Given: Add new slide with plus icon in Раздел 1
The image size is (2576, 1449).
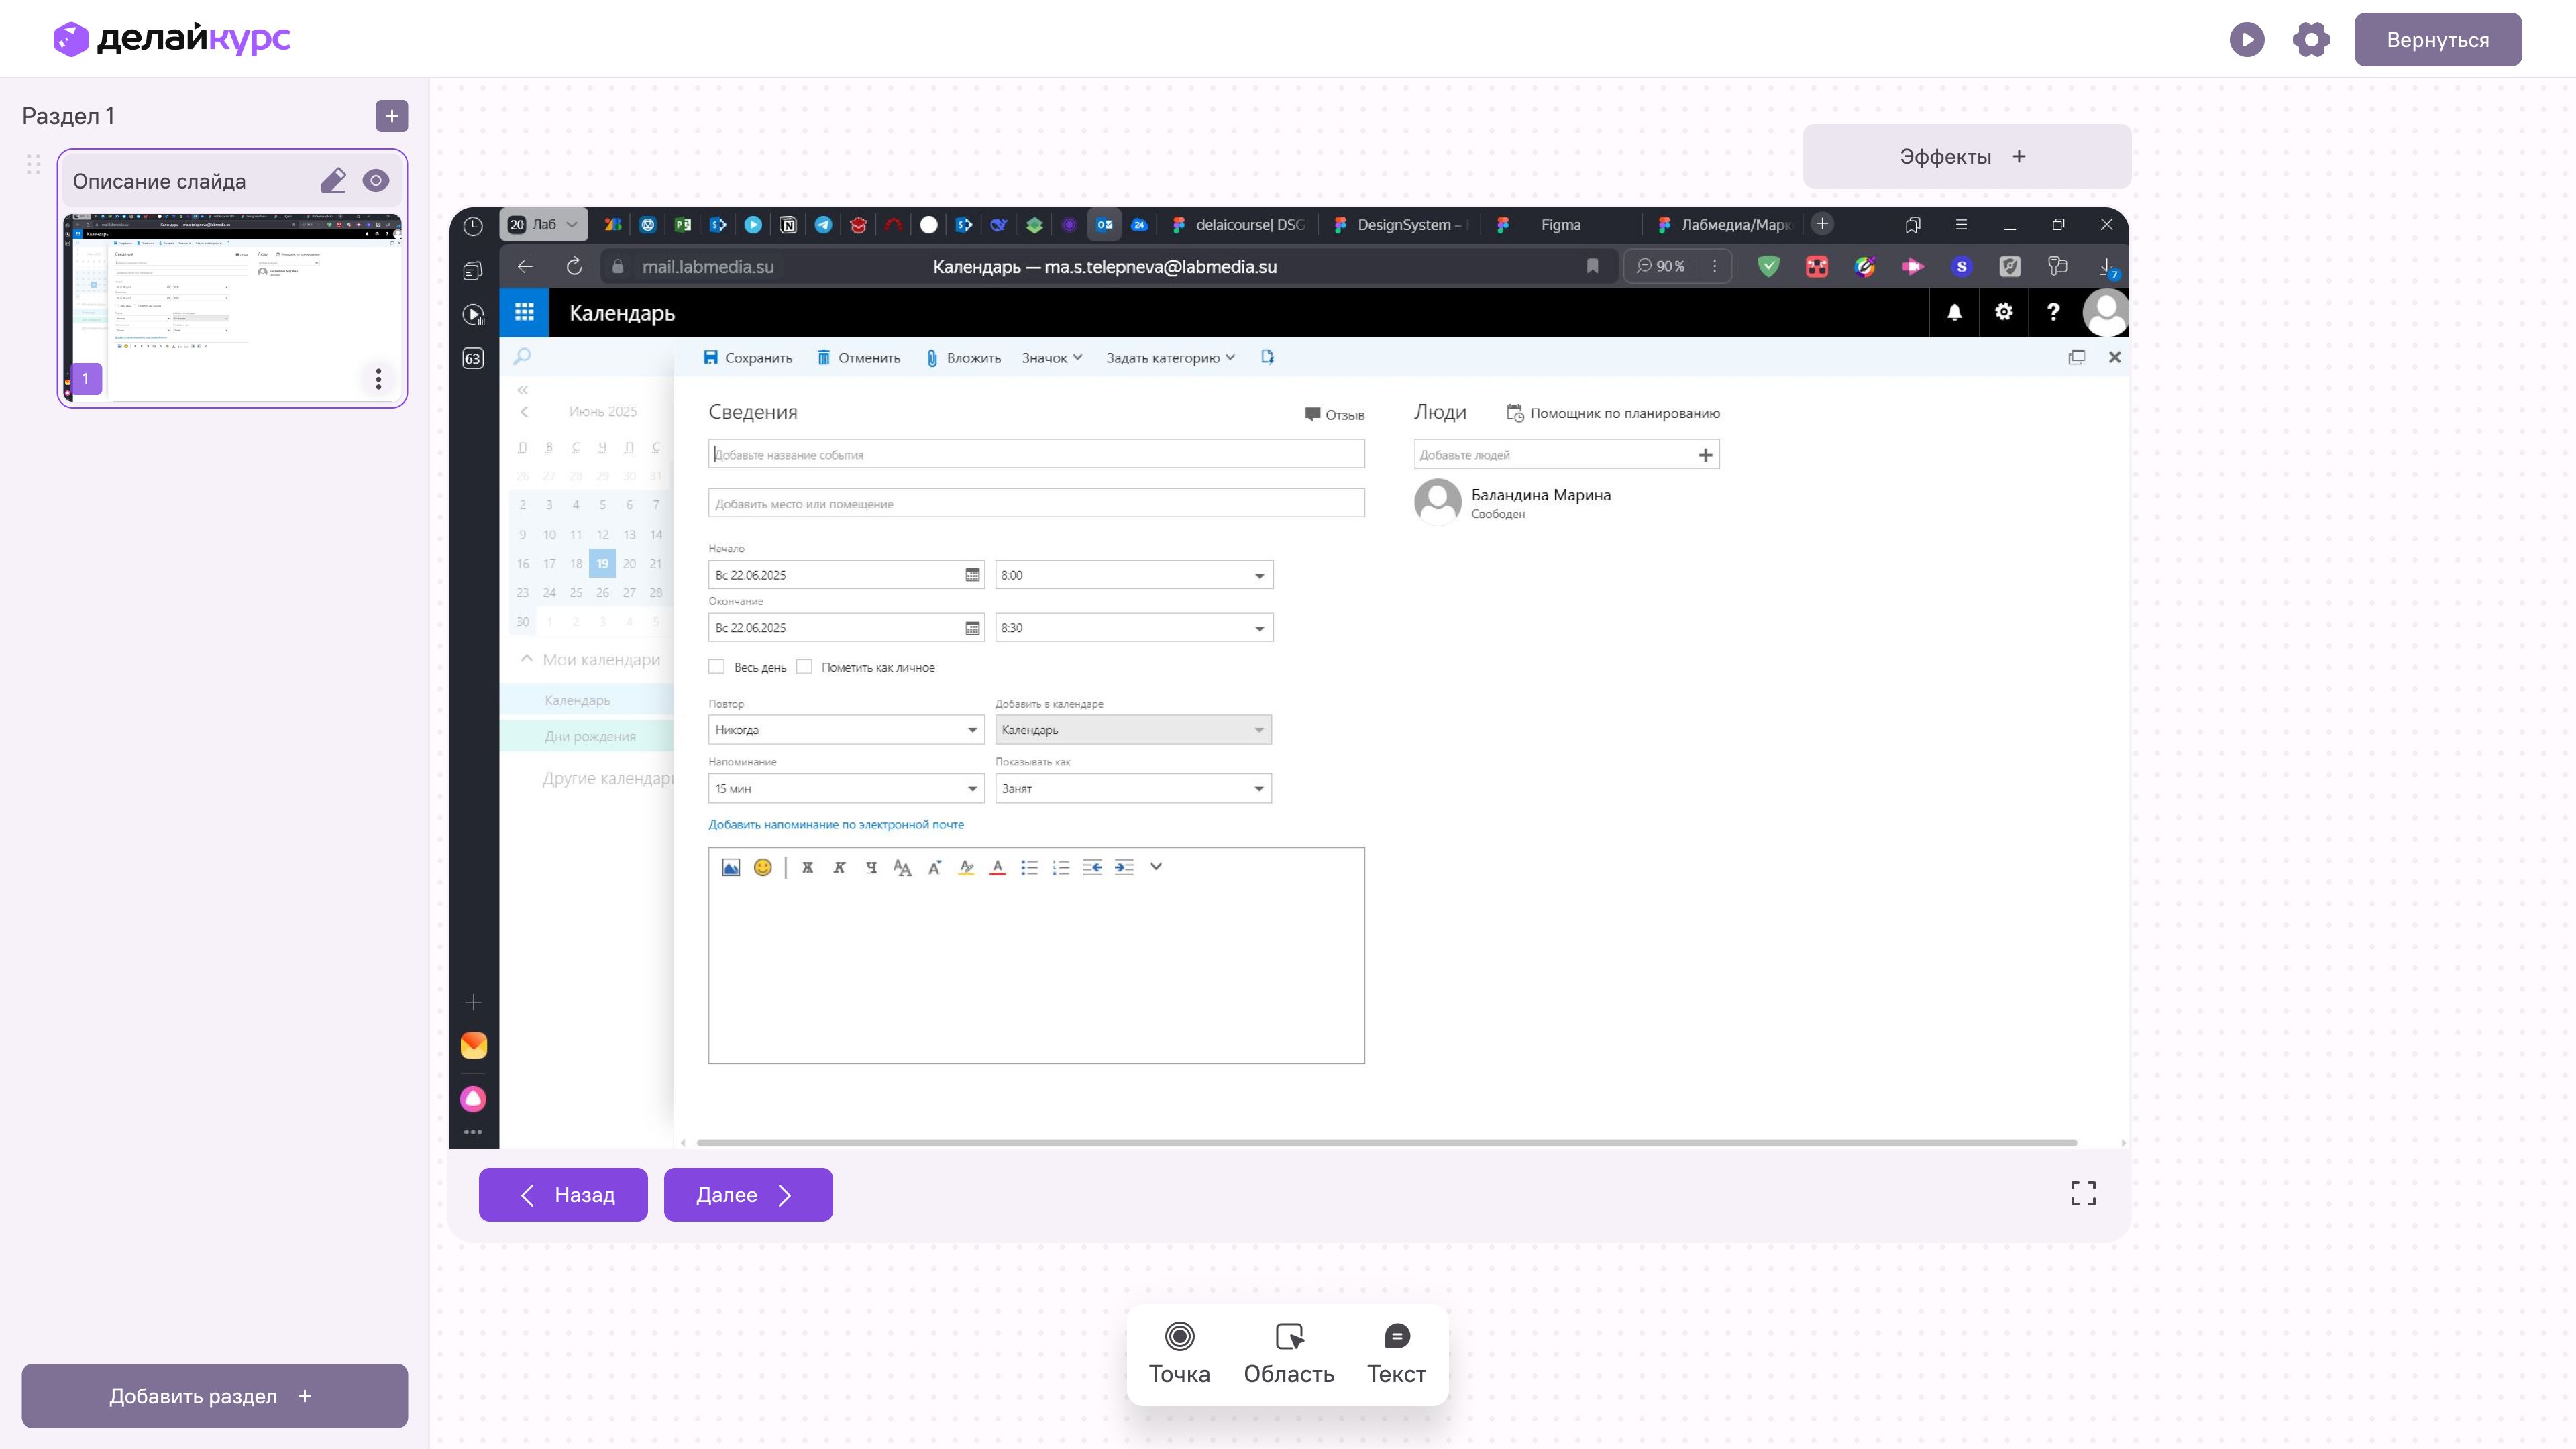Looking at the screenshot, I should pyautogui.click(x=392, y=116).
